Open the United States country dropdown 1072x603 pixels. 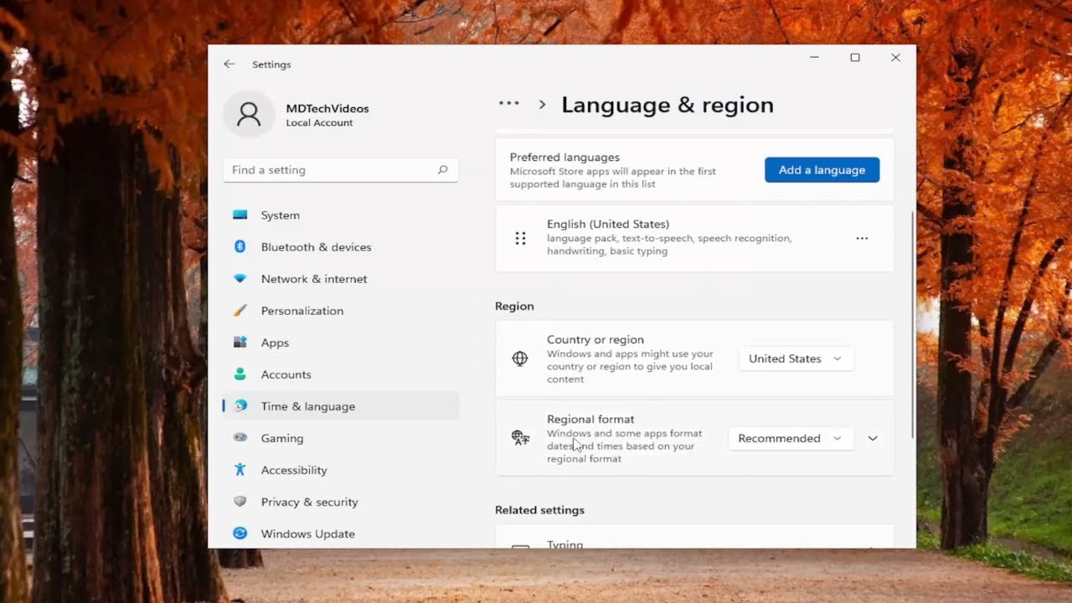point(796,358)
